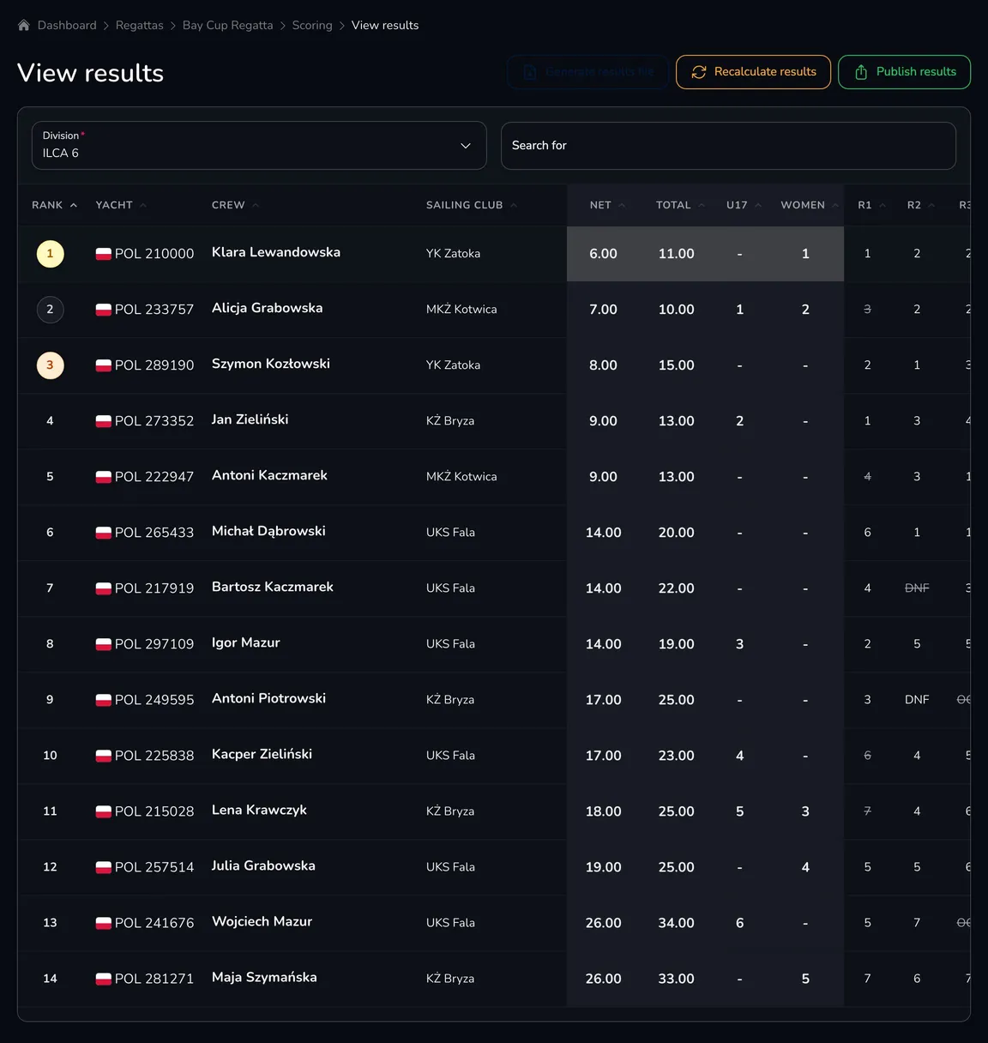Sort the table by the R2 column
Image resolution: width=988 pixels, height=1043 pixels.
click(921, 205)
